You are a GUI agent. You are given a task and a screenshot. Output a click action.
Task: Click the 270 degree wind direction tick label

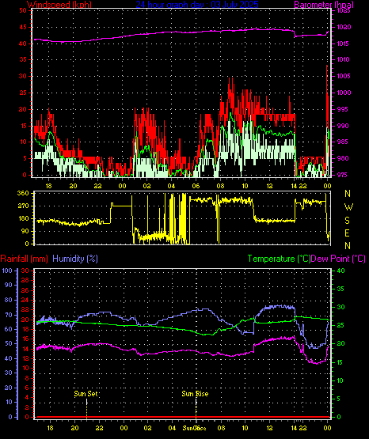coord(23,206)
